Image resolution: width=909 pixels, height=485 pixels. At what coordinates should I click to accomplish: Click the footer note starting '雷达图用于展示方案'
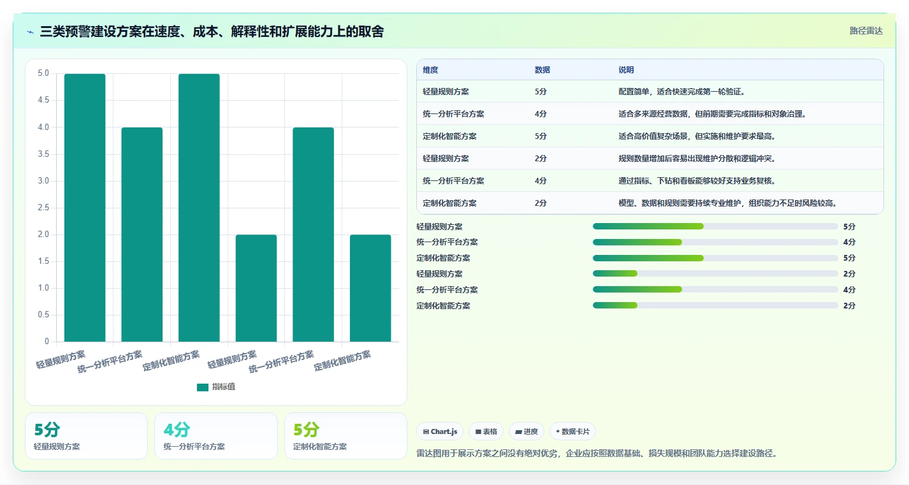click(597, 454)
